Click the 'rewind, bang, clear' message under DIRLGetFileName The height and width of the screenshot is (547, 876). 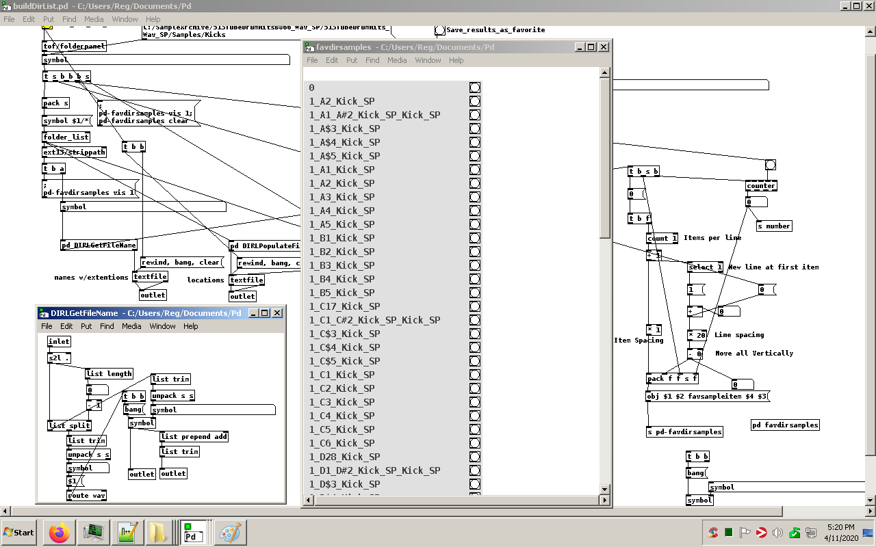point(182,262)
